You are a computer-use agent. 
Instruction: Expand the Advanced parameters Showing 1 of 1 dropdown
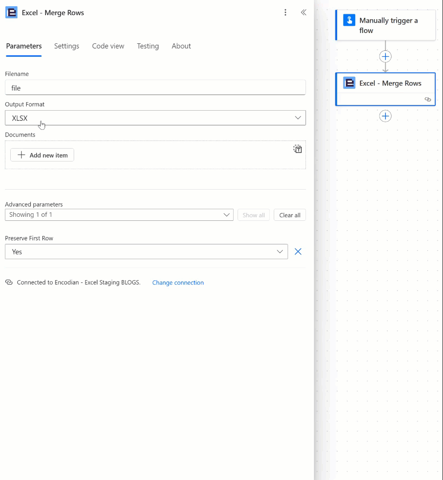119,215
